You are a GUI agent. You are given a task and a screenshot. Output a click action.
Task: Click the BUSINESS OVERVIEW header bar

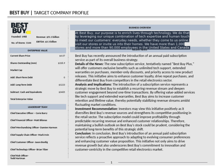click(140, 28)
